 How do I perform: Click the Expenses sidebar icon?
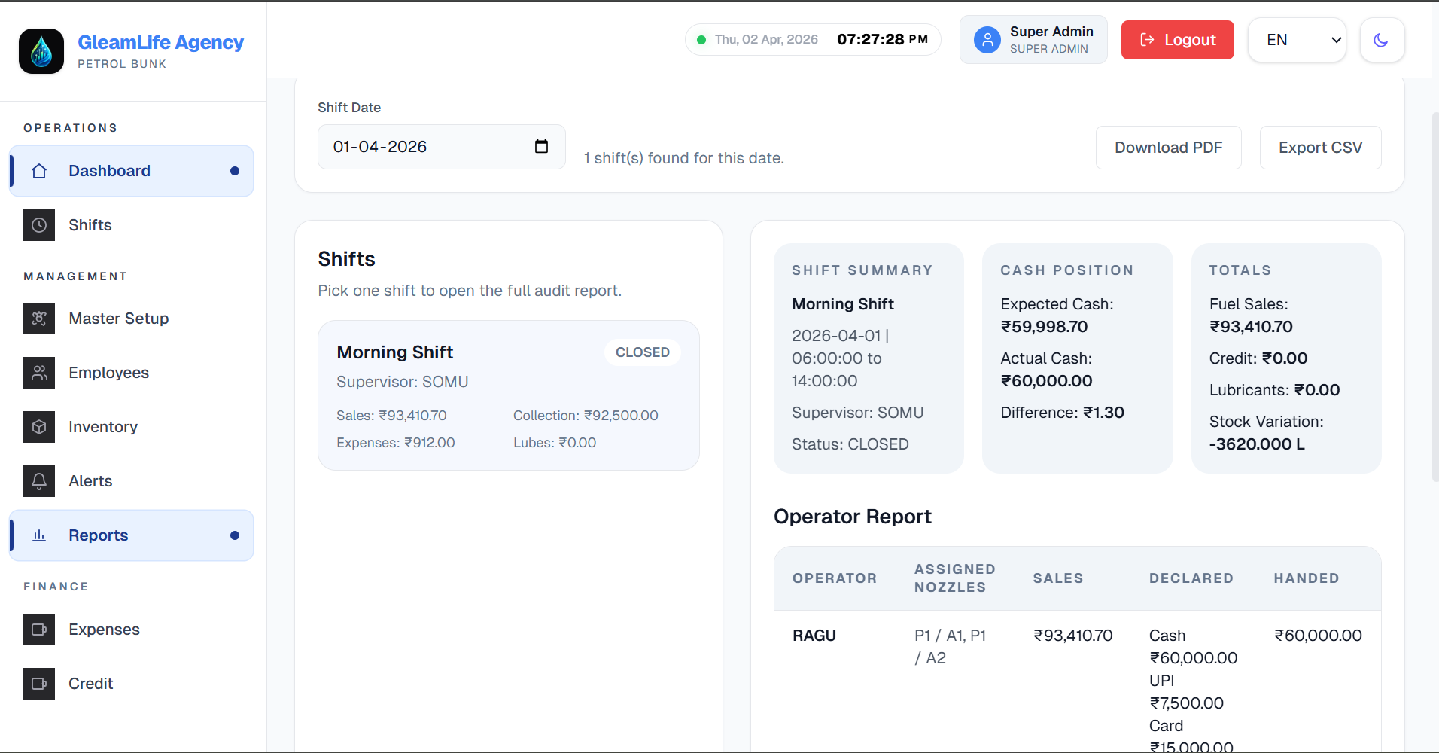point(39,630)
